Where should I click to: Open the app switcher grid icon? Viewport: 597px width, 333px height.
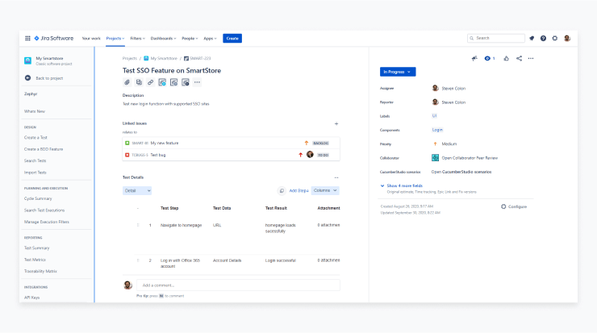pyautogui.click(x=27, y=38)
